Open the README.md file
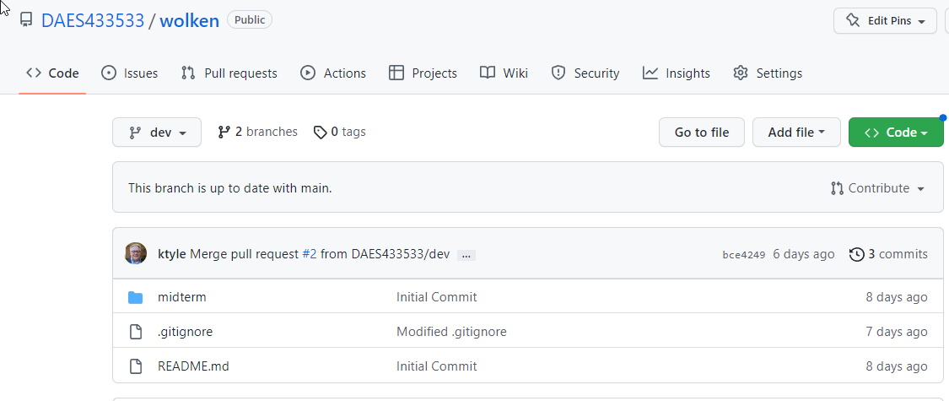The width and height of the screenshot is (949, 401). (x=193, y=366)
